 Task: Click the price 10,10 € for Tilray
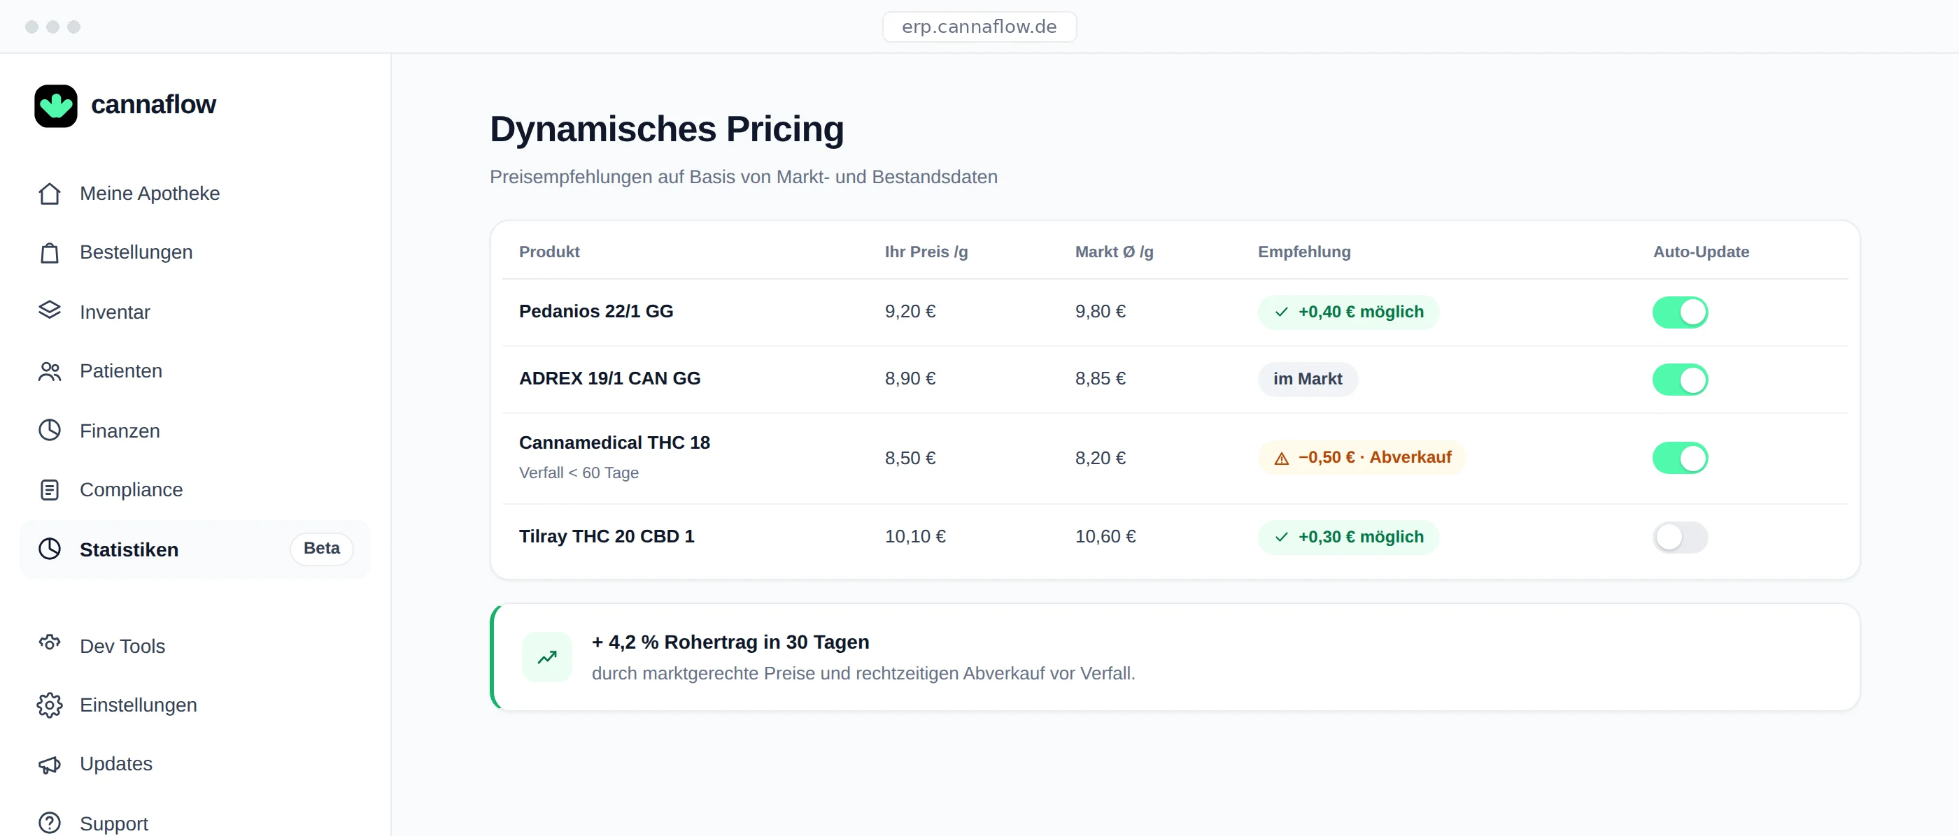coord(916,536)
